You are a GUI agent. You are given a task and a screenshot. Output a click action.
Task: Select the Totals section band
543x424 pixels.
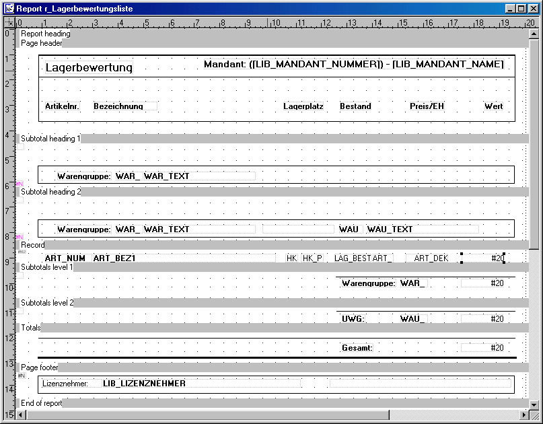pos(30,328)
